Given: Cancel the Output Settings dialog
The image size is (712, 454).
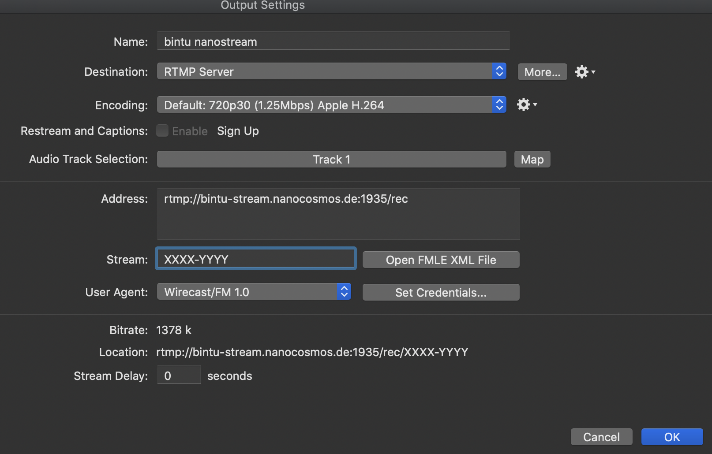Looking at the screenshot, I should [x=601, y=437].
